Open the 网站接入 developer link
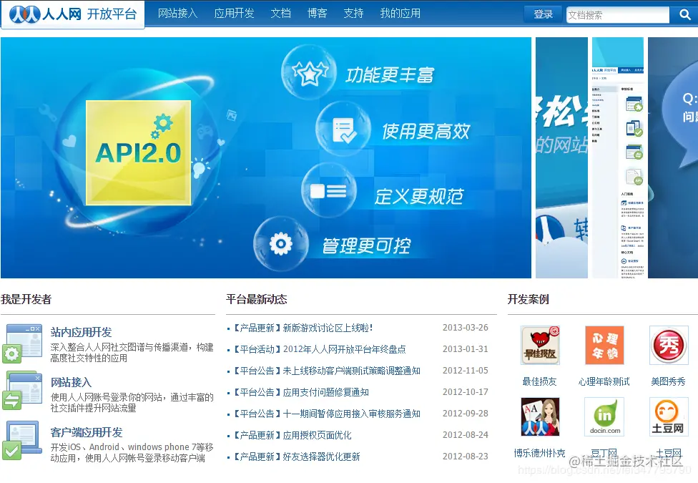 [x=71, y=382]
